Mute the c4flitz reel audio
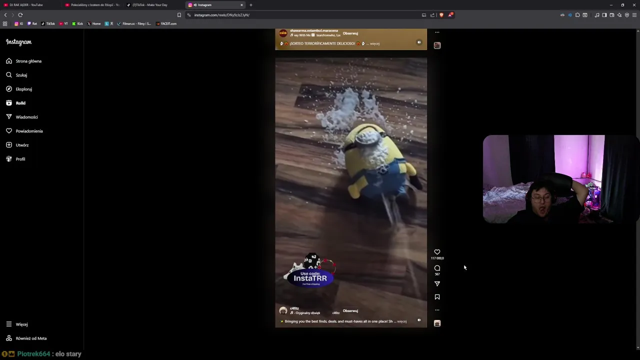This screenshot has height=360, width=640. coord(419,320)
